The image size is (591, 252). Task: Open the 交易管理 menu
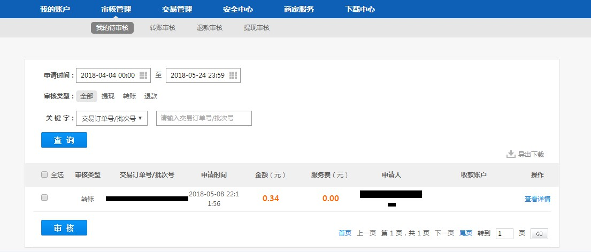click(x=177, y=9)
